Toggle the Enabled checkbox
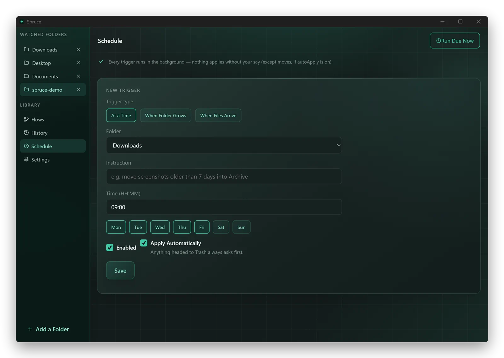Screen dimensions: 504x358 tap(110, 247)
